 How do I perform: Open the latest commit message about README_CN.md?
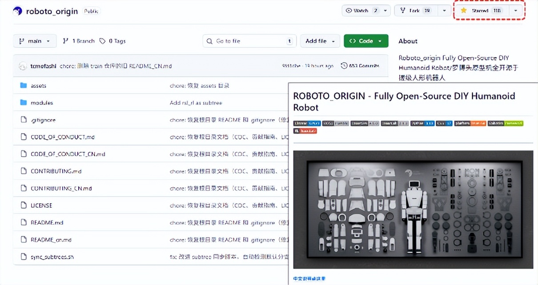pos(116,66)
